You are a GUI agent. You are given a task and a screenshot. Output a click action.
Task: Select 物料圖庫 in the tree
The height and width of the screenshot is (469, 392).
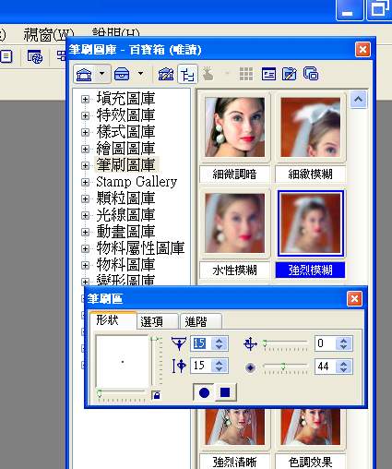pos(125,265)
